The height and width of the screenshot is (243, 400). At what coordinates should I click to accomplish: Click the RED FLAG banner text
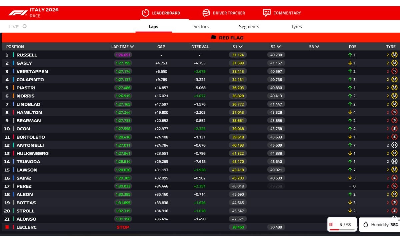(231, 38)
